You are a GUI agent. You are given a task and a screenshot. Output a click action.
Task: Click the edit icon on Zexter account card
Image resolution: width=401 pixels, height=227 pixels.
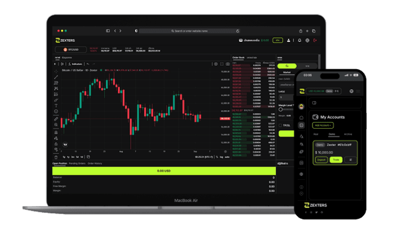(350, 159)
